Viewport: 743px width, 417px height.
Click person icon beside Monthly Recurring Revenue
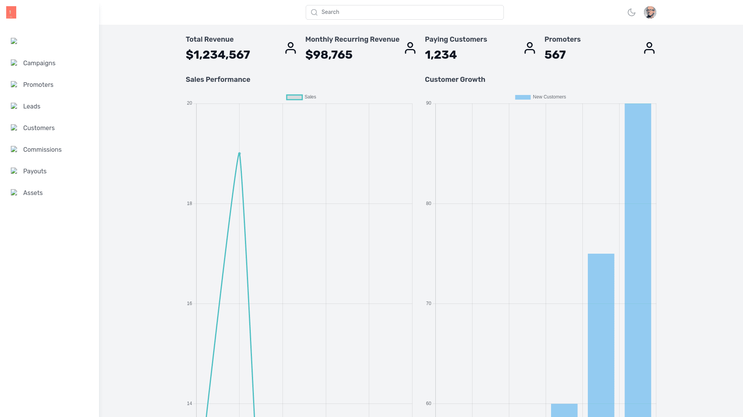tap(410, 48)
